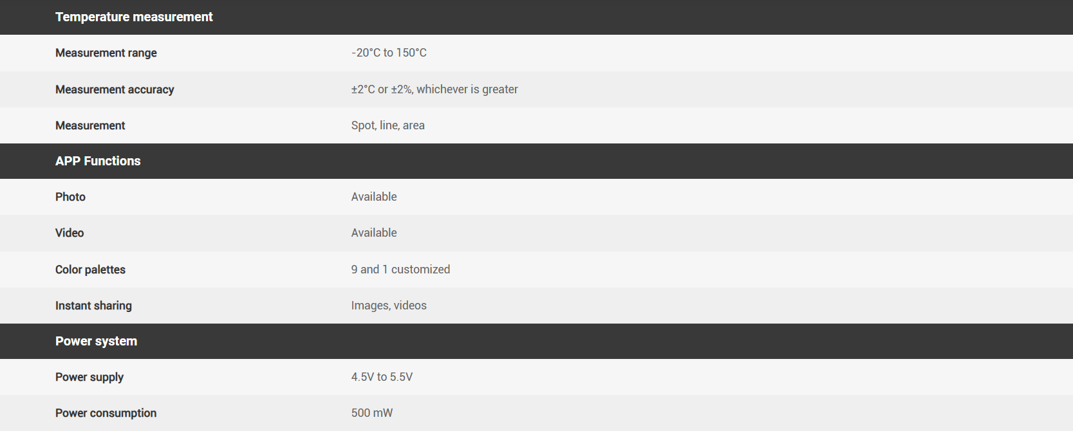1073x431 pixels.
Task: Select the Measurement range row label
Action: 106,53
